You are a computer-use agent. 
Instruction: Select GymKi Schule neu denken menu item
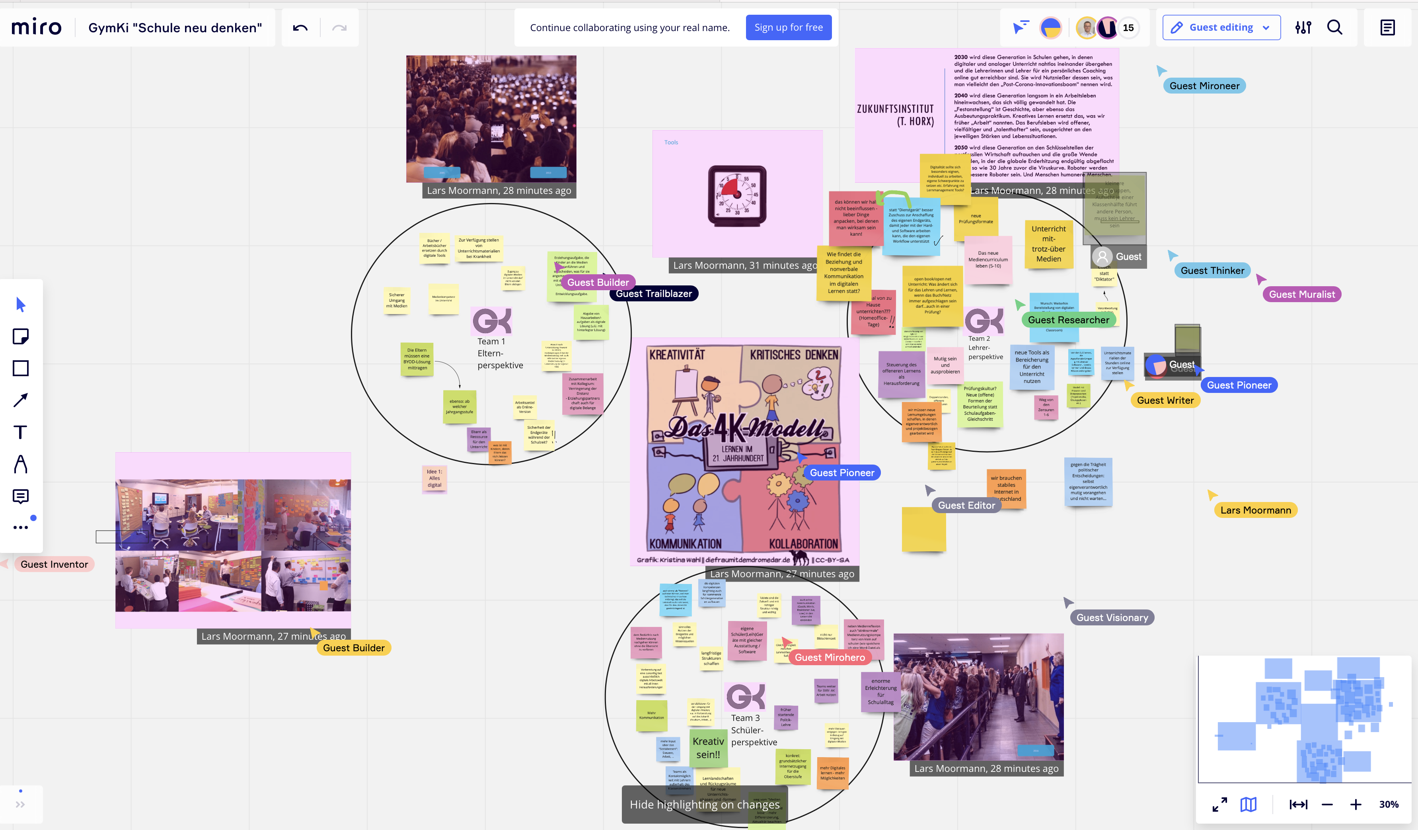[175, 27]
